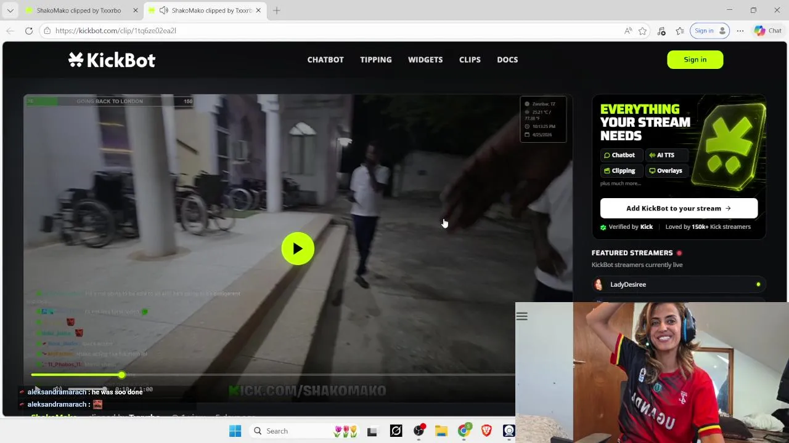Open the WIDGETS menu item
Screen dimensions: 789x443
pyautogui.click(x=425, y=60)
